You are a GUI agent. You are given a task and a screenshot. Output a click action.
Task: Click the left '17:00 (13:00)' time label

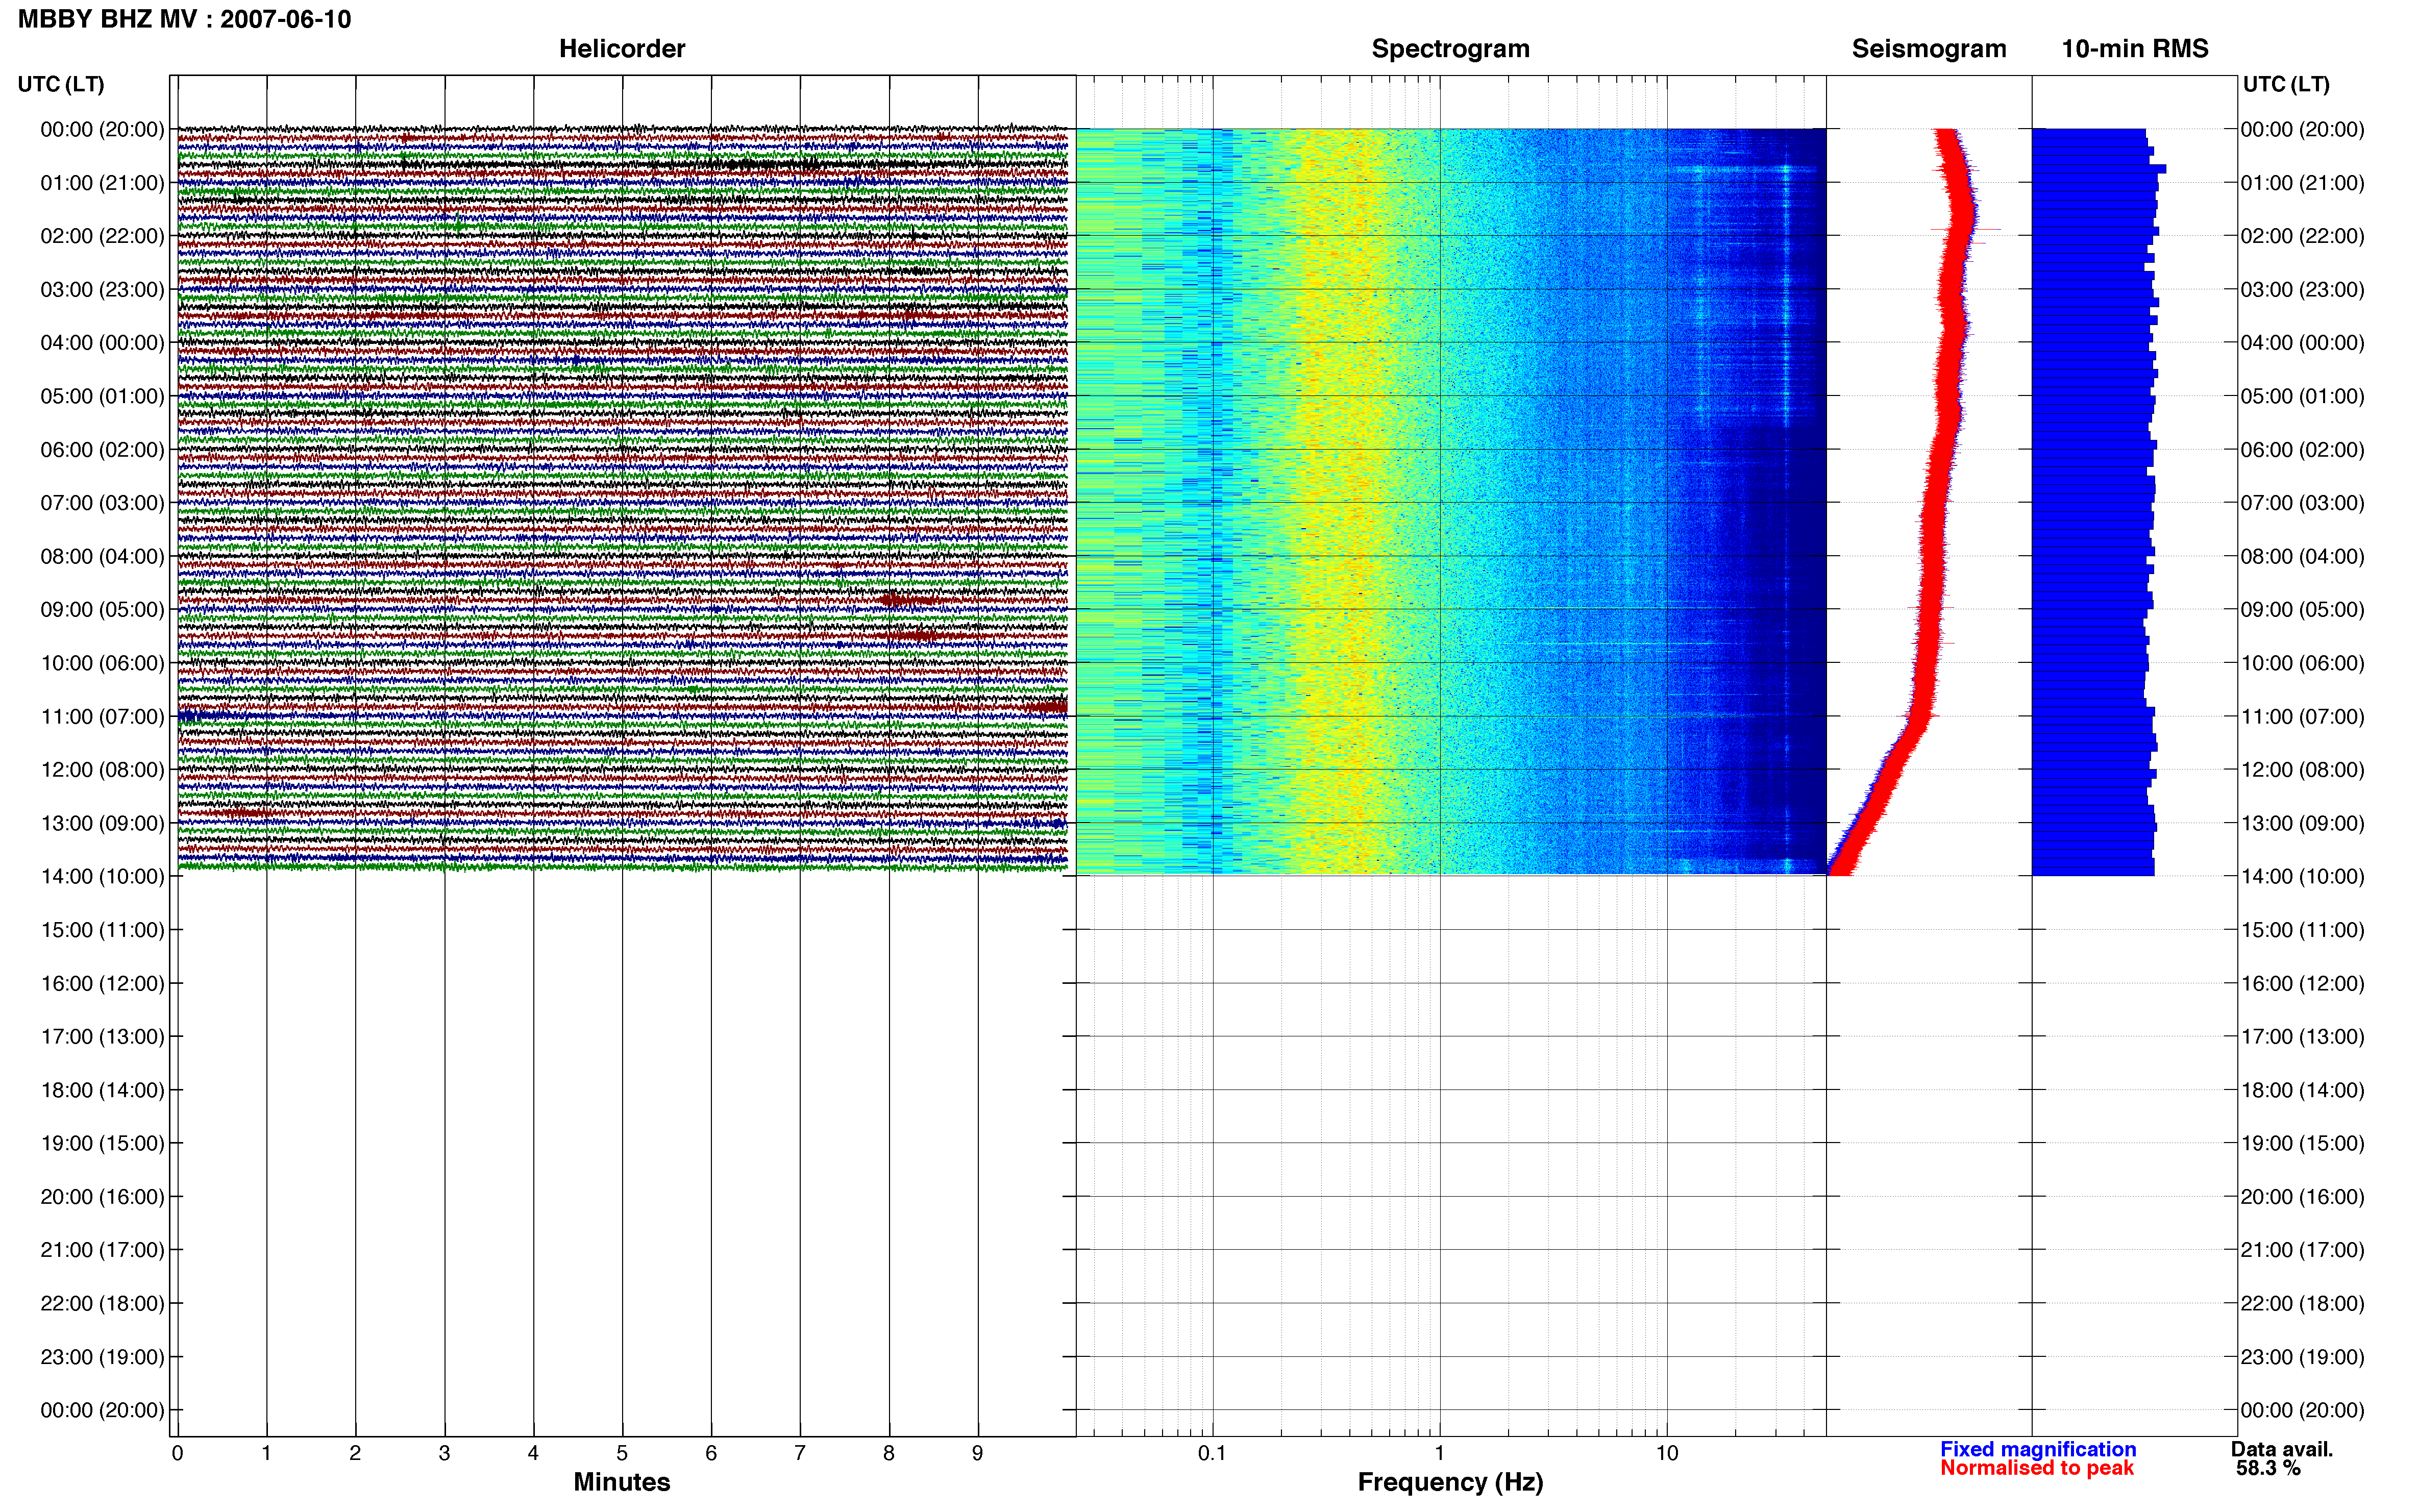coord(102,1036)
